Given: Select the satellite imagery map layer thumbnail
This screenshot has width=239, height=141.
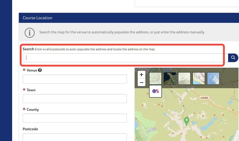Looking at the screenshot, I should coord(170,78).
